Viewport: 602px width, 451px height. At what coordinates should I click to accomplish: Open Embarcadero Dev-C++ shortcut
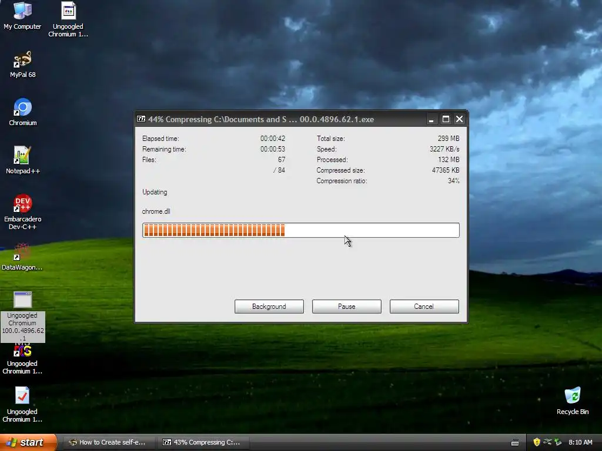click(23, 212)
